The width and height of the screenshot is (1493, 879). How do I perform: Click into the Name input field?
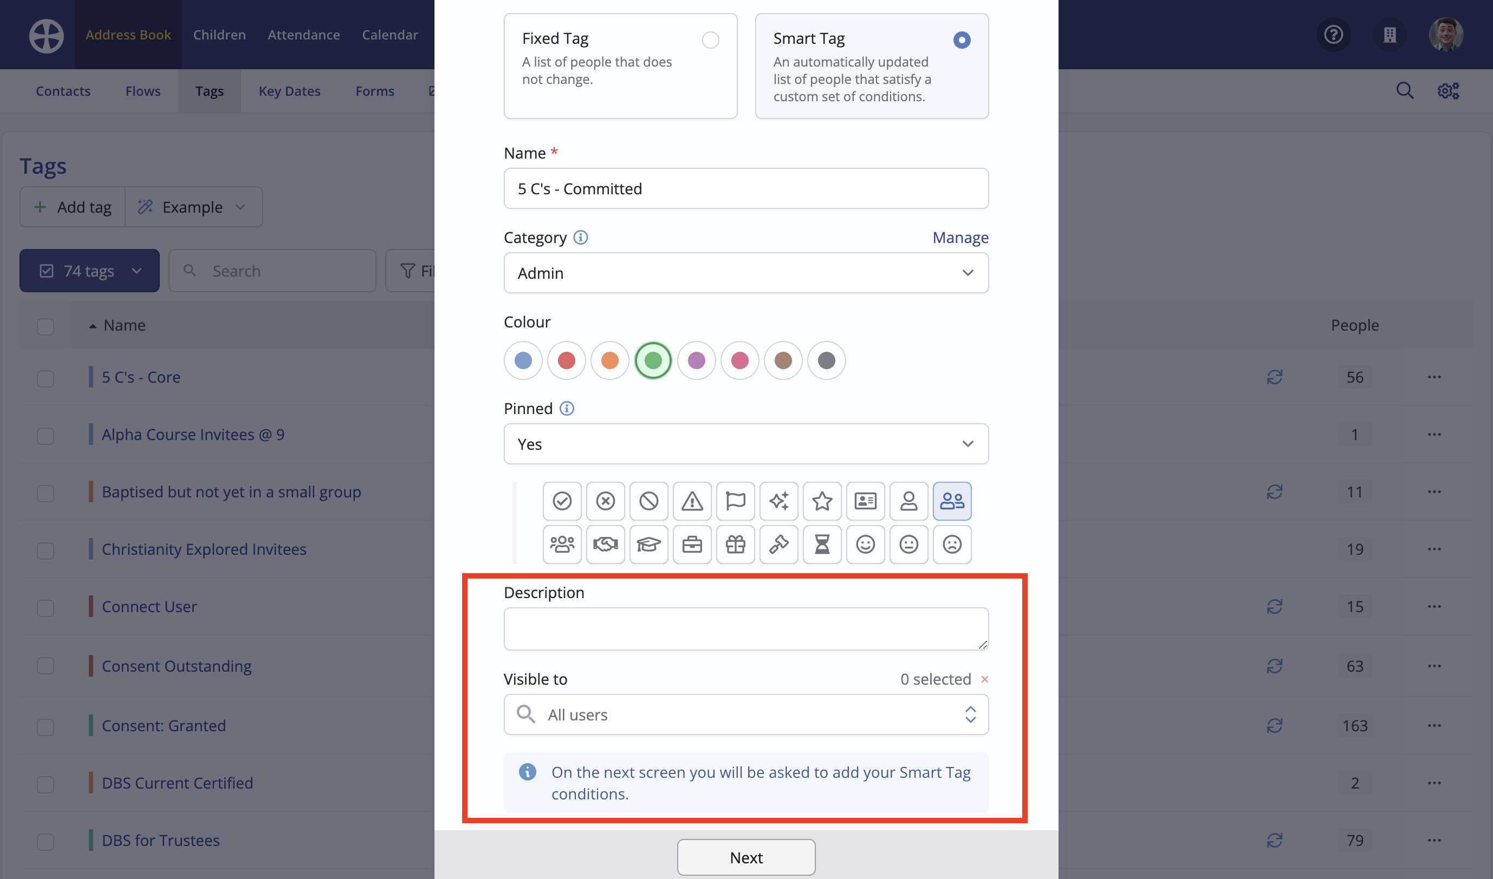[745, 188]
